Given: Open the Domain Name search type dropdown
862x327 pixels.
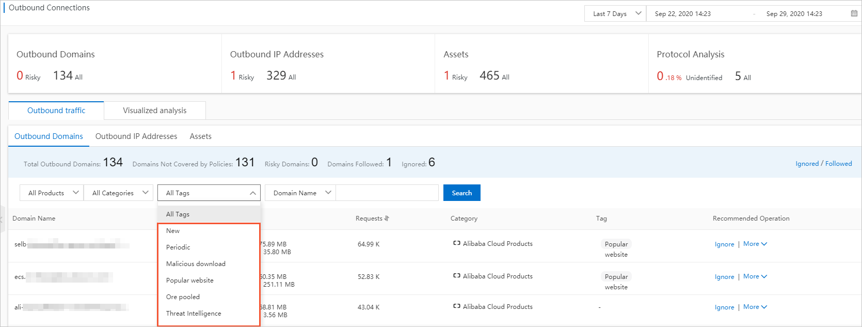Looking at the screenshot, I should 300,193.
